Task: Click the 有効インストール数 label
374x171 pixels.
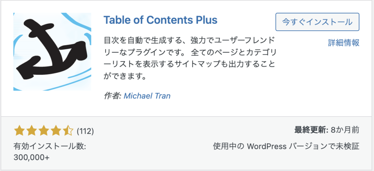Action: coord(50,147)
